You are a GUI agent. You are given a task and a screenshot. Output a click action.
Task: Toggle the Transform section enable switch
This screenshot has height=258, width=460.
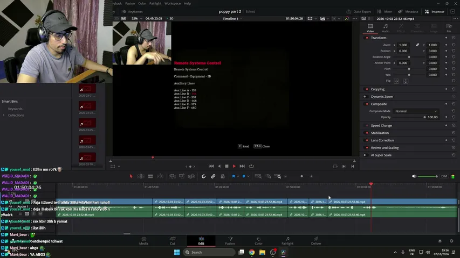(366, 38)
